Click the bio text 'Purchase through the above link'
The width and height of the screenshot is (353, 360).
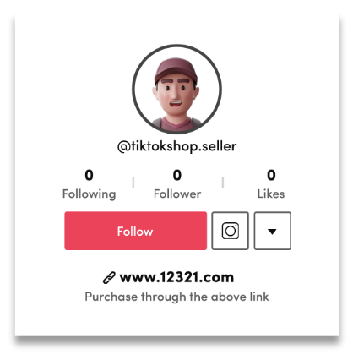(176, 297)
